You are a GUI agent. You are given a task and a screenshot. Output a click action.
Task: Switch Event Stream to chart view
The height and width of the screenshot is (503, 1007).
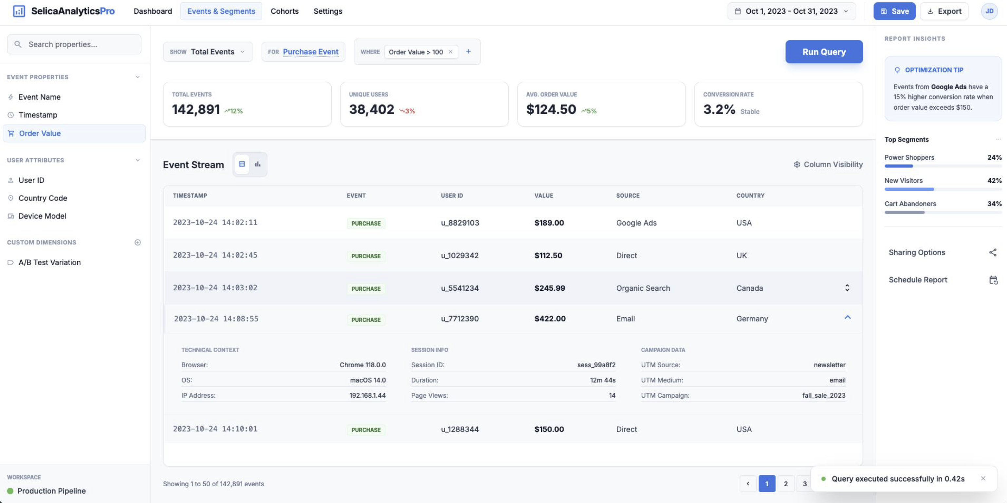[x=258, y=164]
